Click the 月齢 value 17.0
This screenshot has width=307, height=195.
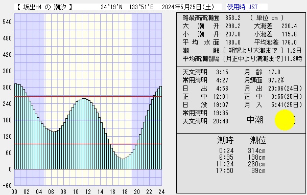pos(274,72)
